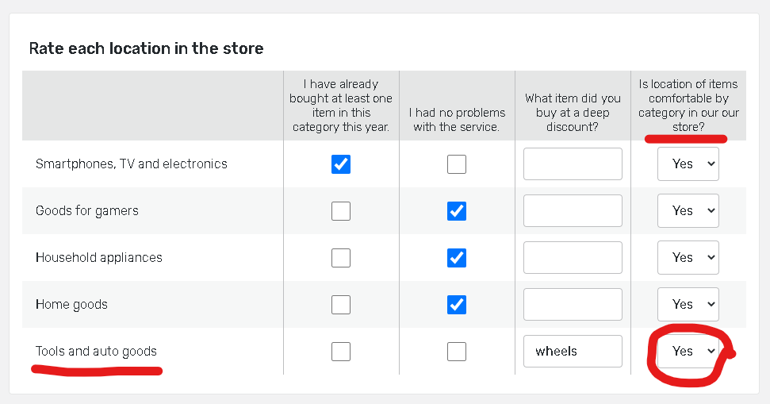Viewport: 770px width, 404px height.
Task: Check no-problems box for Smartphones, TV and electronics
Action: click(x=457, y=164)
